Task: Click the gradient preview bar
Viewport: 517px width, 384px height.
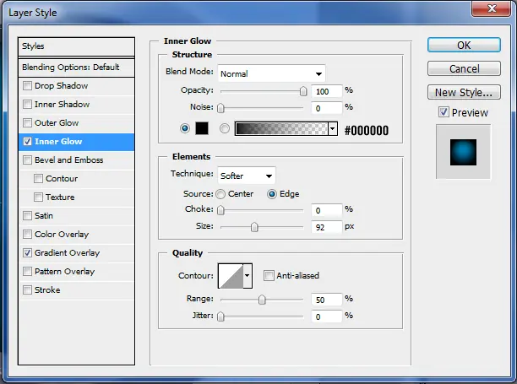Action: pyautogui.click(x=281, y=128)
